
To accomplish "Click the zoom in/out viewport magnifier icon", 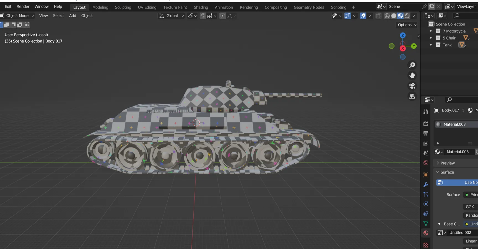I will tap(412, 65).
